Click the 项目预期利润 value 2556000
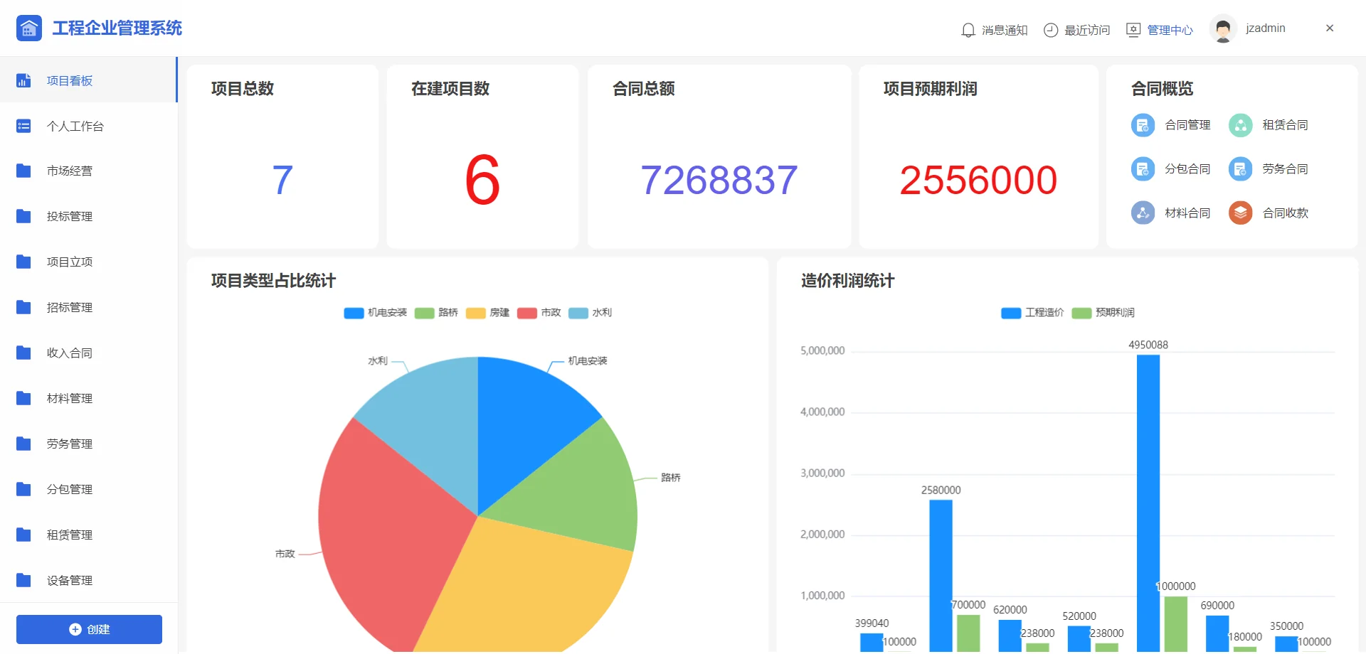 (x=978, y=181)
